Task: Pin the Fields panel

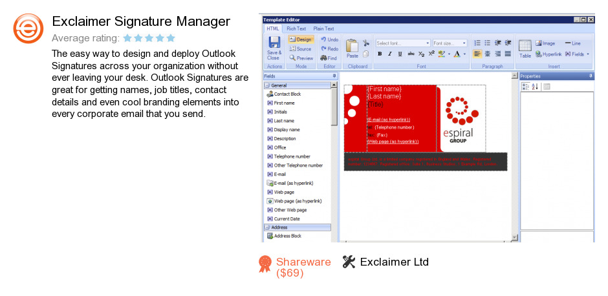Action: (x=334, y=76)
